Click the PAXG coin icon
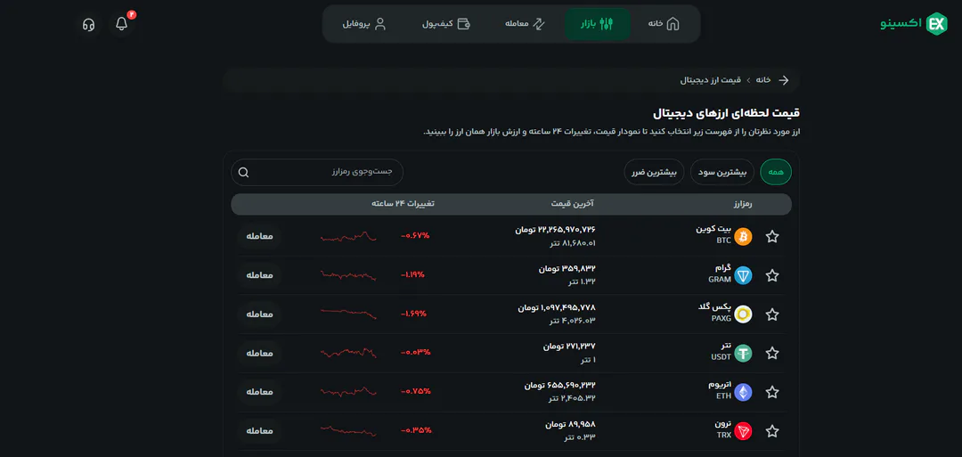962x457 pixels. click(x=743, y=314)
